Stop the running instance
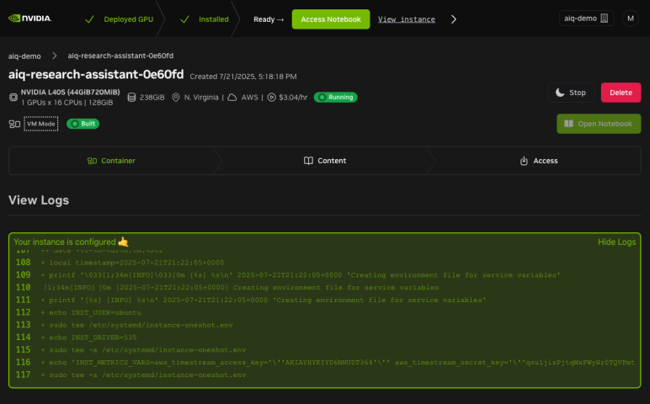650x404 pixels. click(571, 93)
